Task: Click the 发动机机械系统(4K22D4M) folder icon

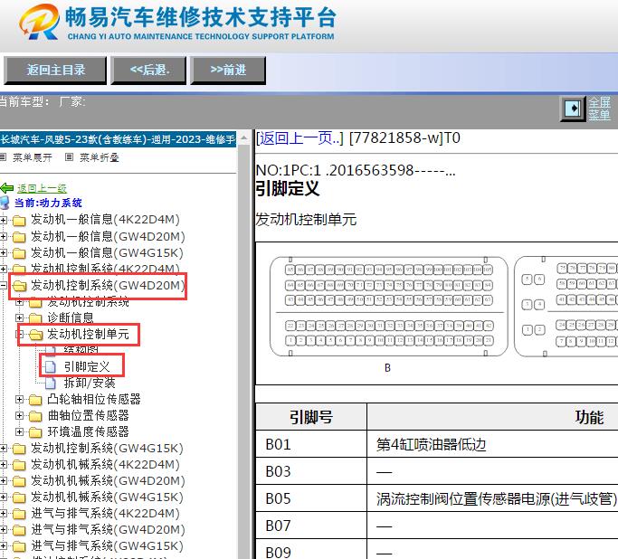Action: pos(19,465)
